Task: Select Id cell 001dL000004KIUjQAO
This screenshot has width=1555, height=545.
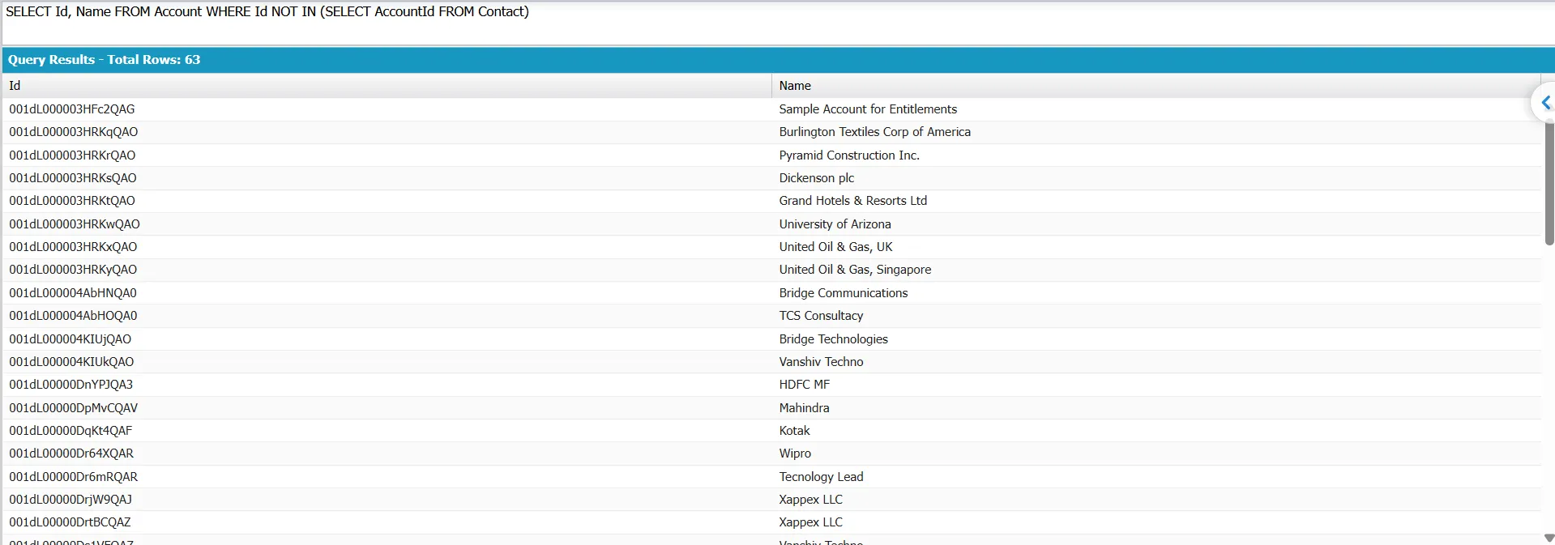Action: 70,339
